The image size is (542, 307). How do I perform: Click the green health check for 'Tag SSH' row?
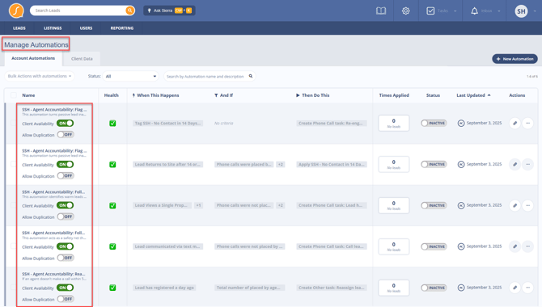pos(112,124)
